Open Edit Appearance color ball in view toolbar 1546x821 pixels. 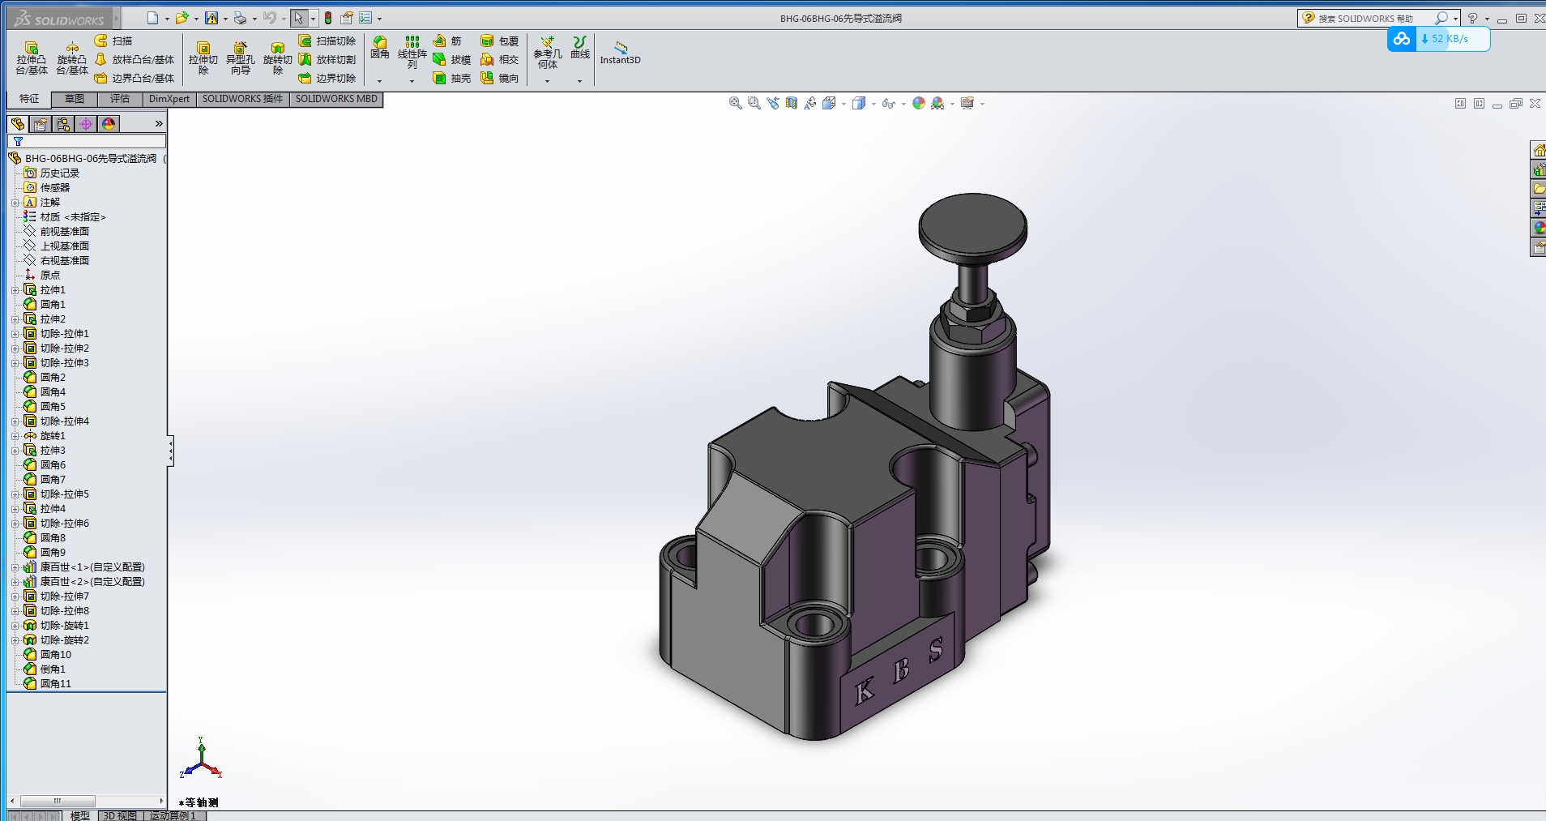pyautogui.click(x=918, y=103)
